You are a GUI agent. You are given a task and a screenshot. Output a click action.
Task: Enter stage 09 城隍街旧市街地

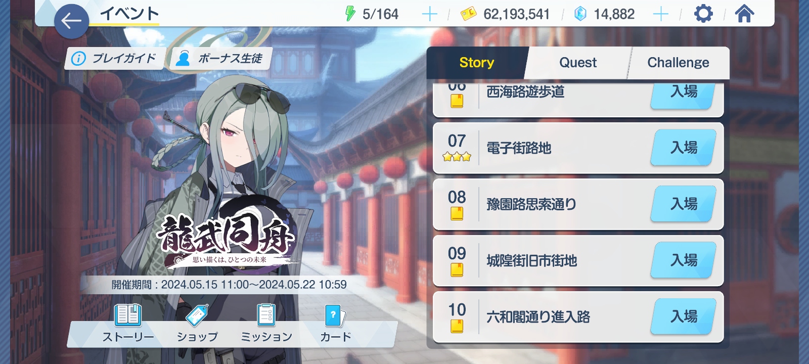[684, 260]
